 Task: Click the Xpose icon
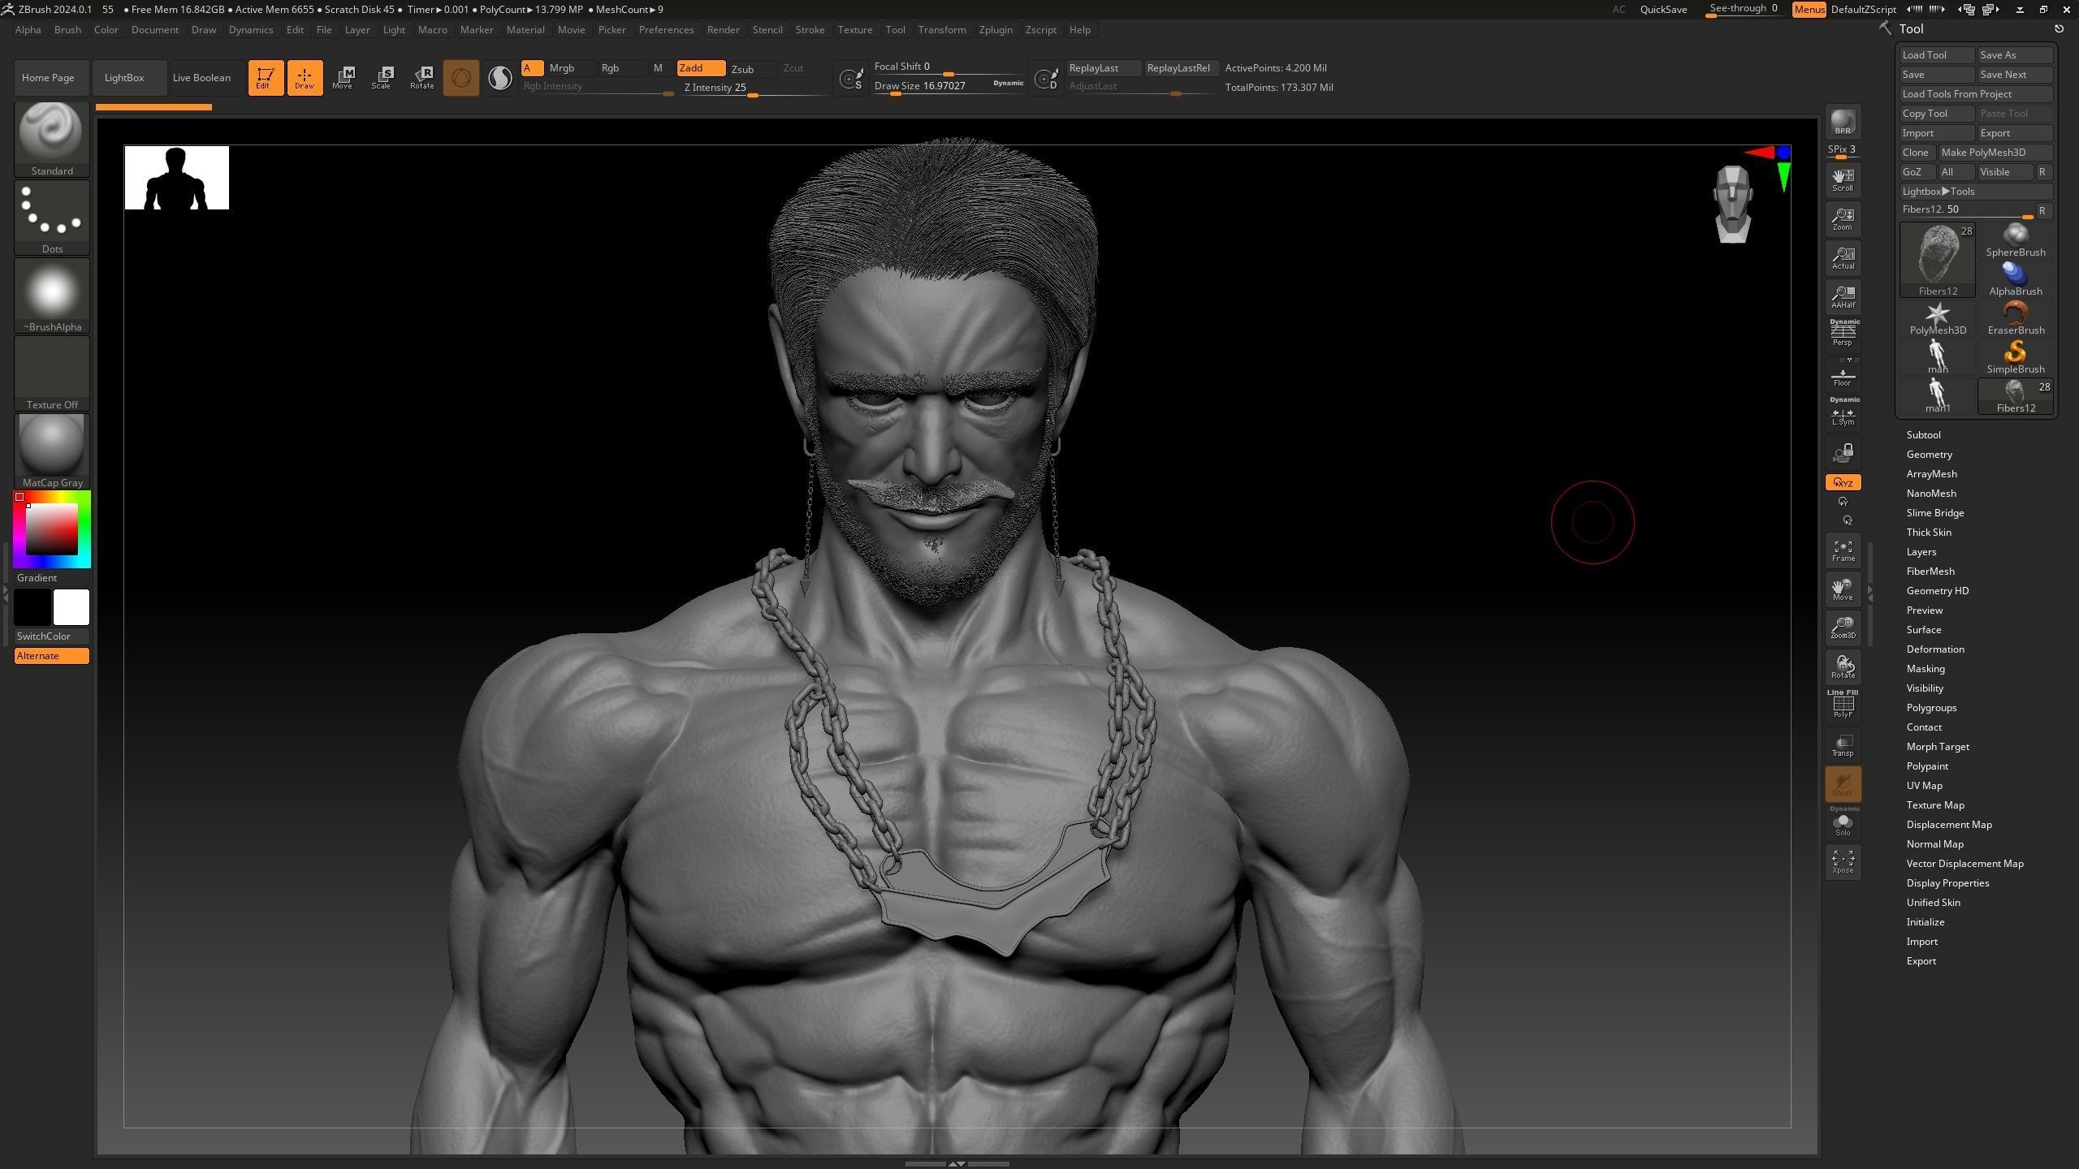(1843, 862)
